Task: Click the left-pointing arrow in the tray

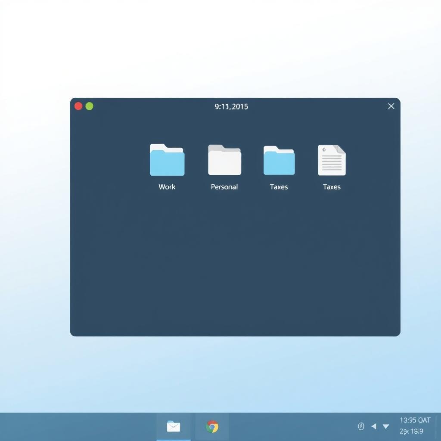Action: (374, 426)
